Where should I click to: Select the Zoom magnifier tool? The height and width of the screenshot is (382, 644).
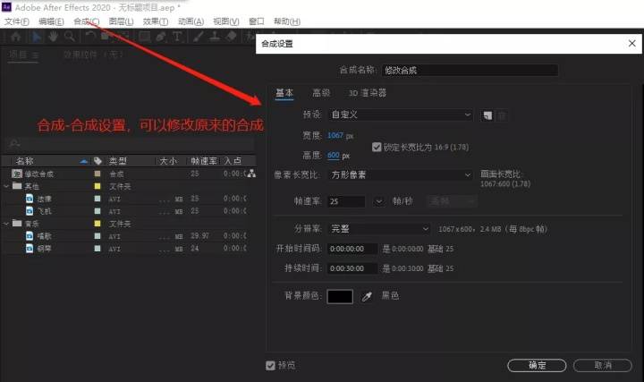coord(70,37)
